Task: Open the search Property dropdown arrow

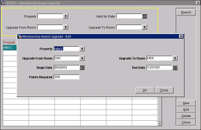Action: tap(66, 16)
